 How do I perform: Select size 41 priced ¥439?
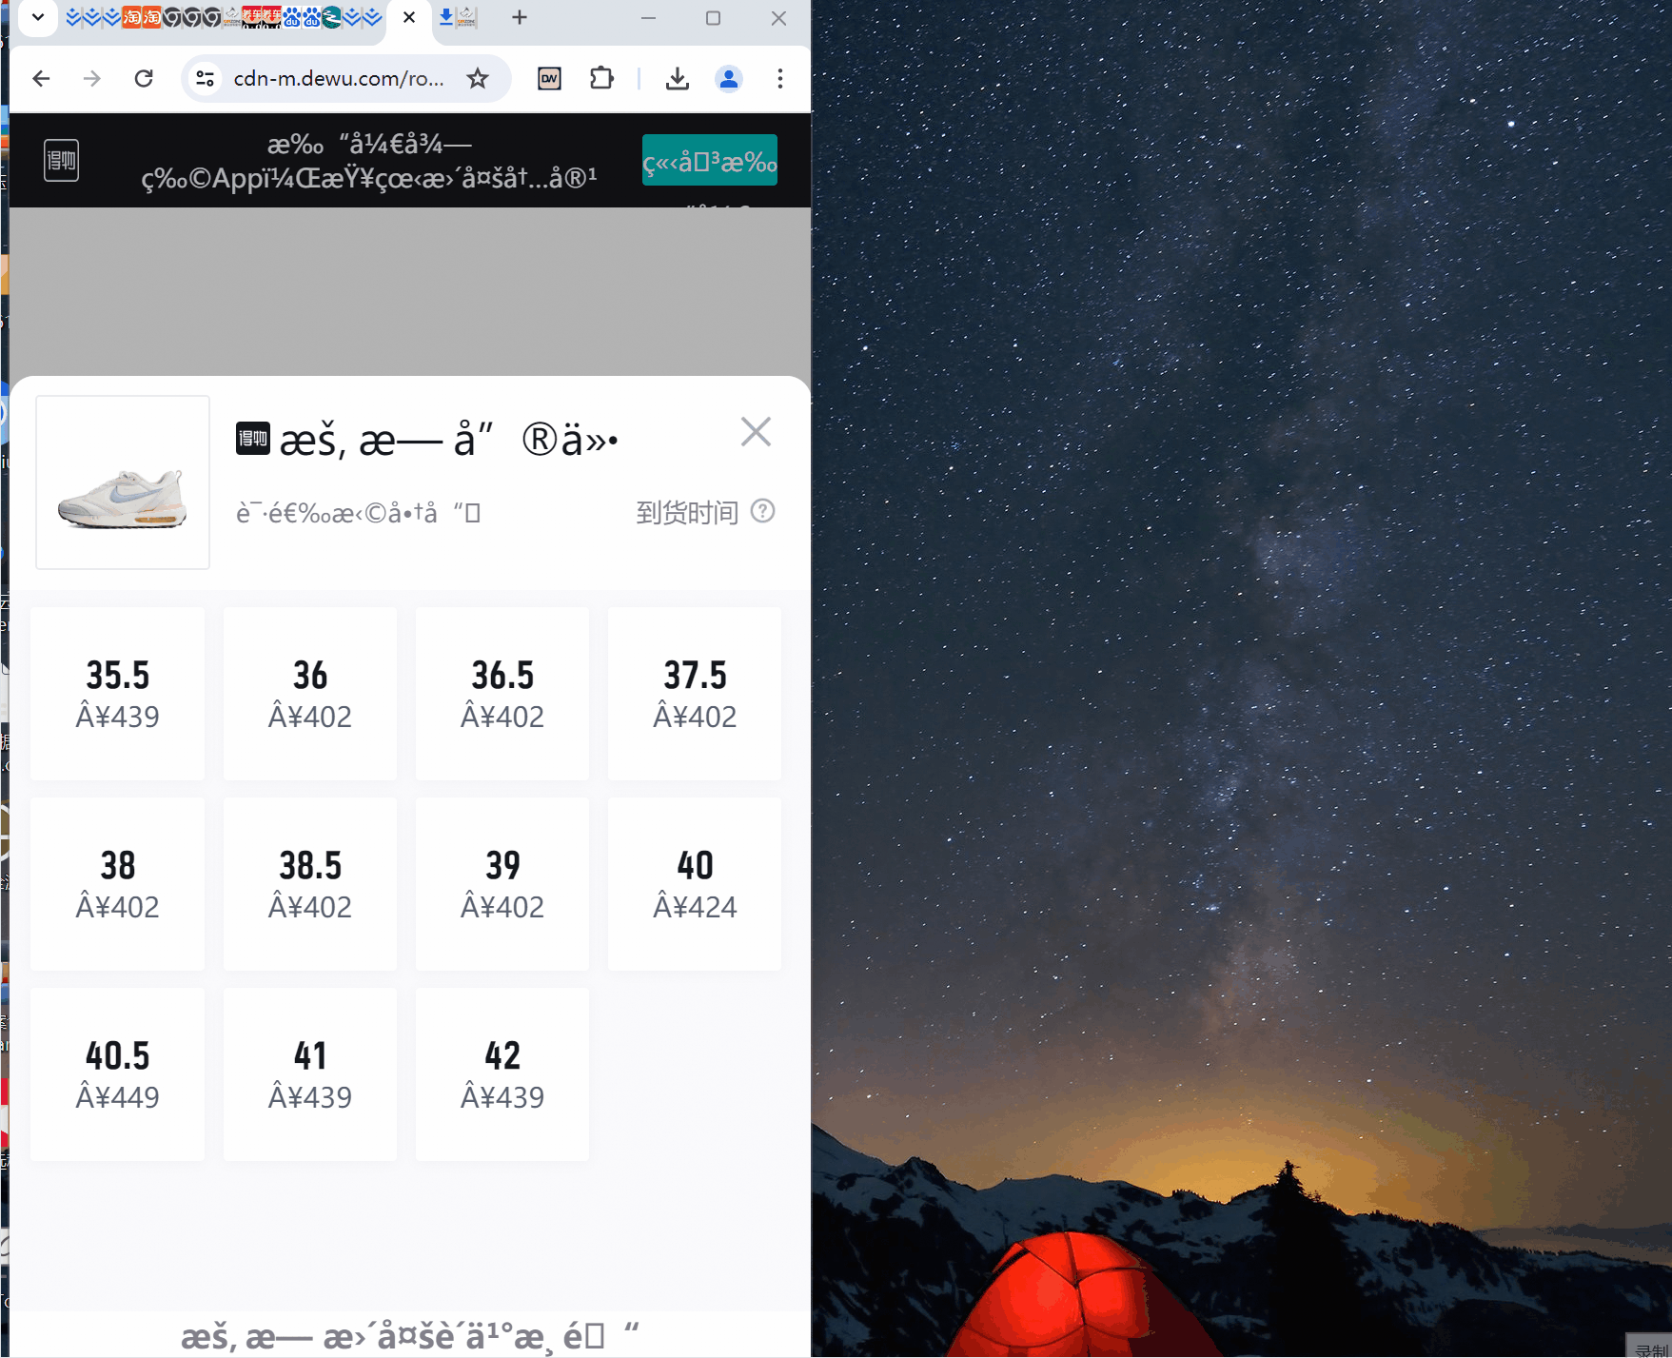310,1074
